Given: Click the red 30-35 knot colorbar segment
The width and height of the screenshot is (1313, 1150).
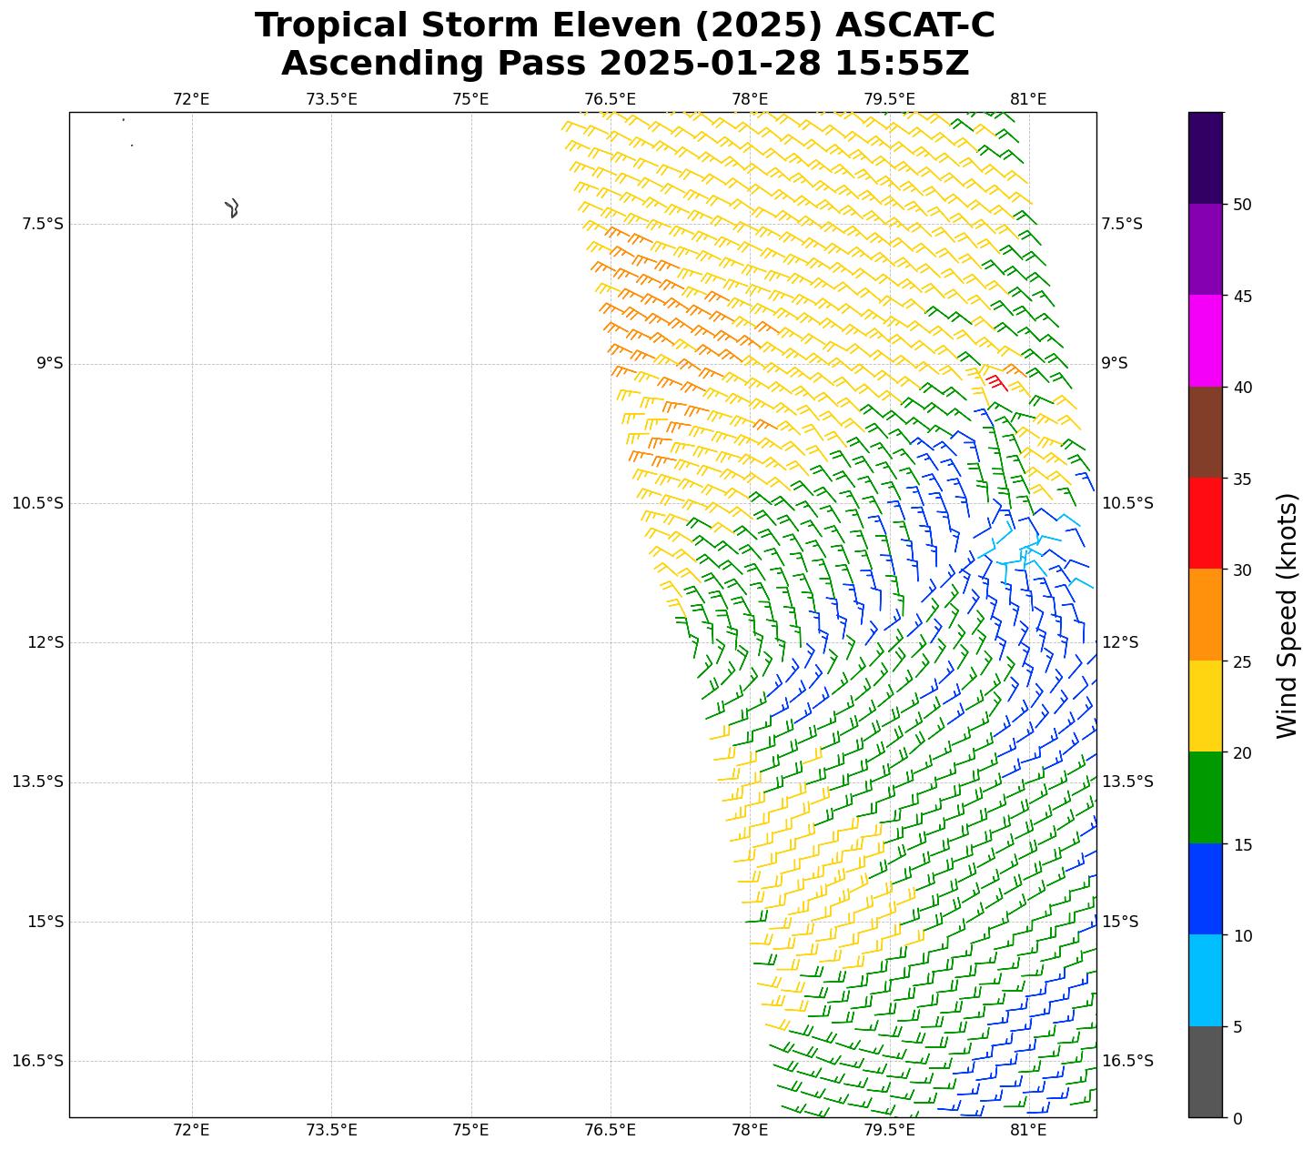Looking at the screenshot, I should (1206, 523).
